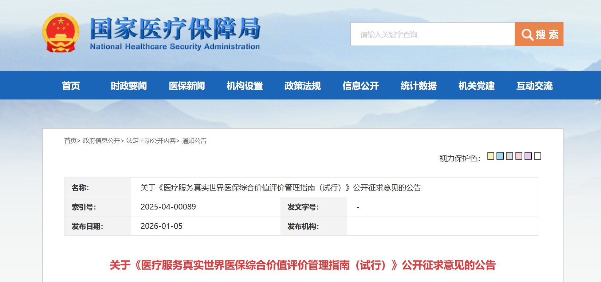Open the 机构设置 section
Image resolution: width=601 pixels, height=282 pixels.
pyautogui.click(x=245, y=86)
